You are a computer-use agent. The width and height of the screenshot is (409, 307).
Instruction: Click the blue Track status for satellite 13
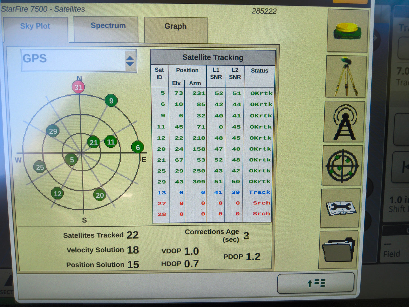(260, 192)
